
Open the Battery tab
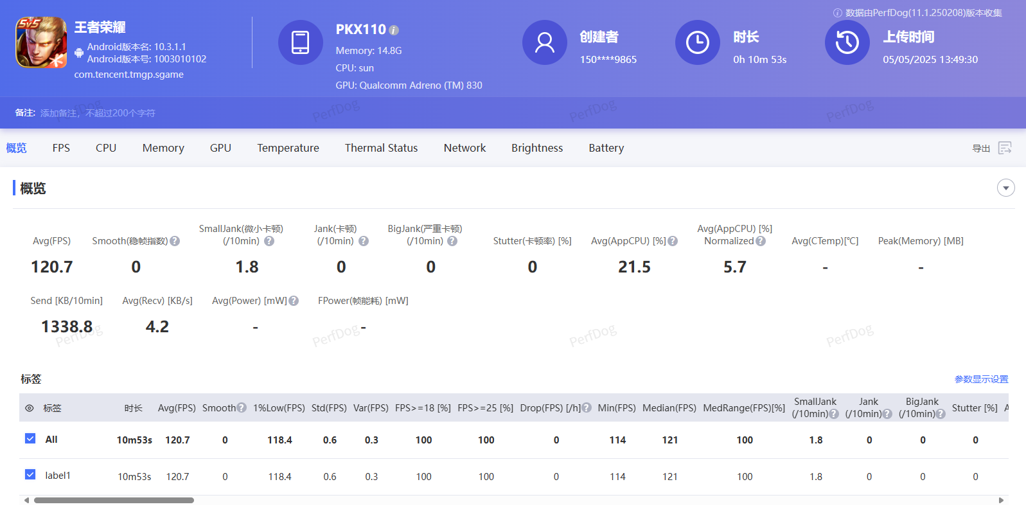tap(606, 148)
